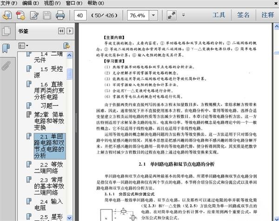Click the bookmark icon beside 2.4 输入电阻

coord(29,201)
